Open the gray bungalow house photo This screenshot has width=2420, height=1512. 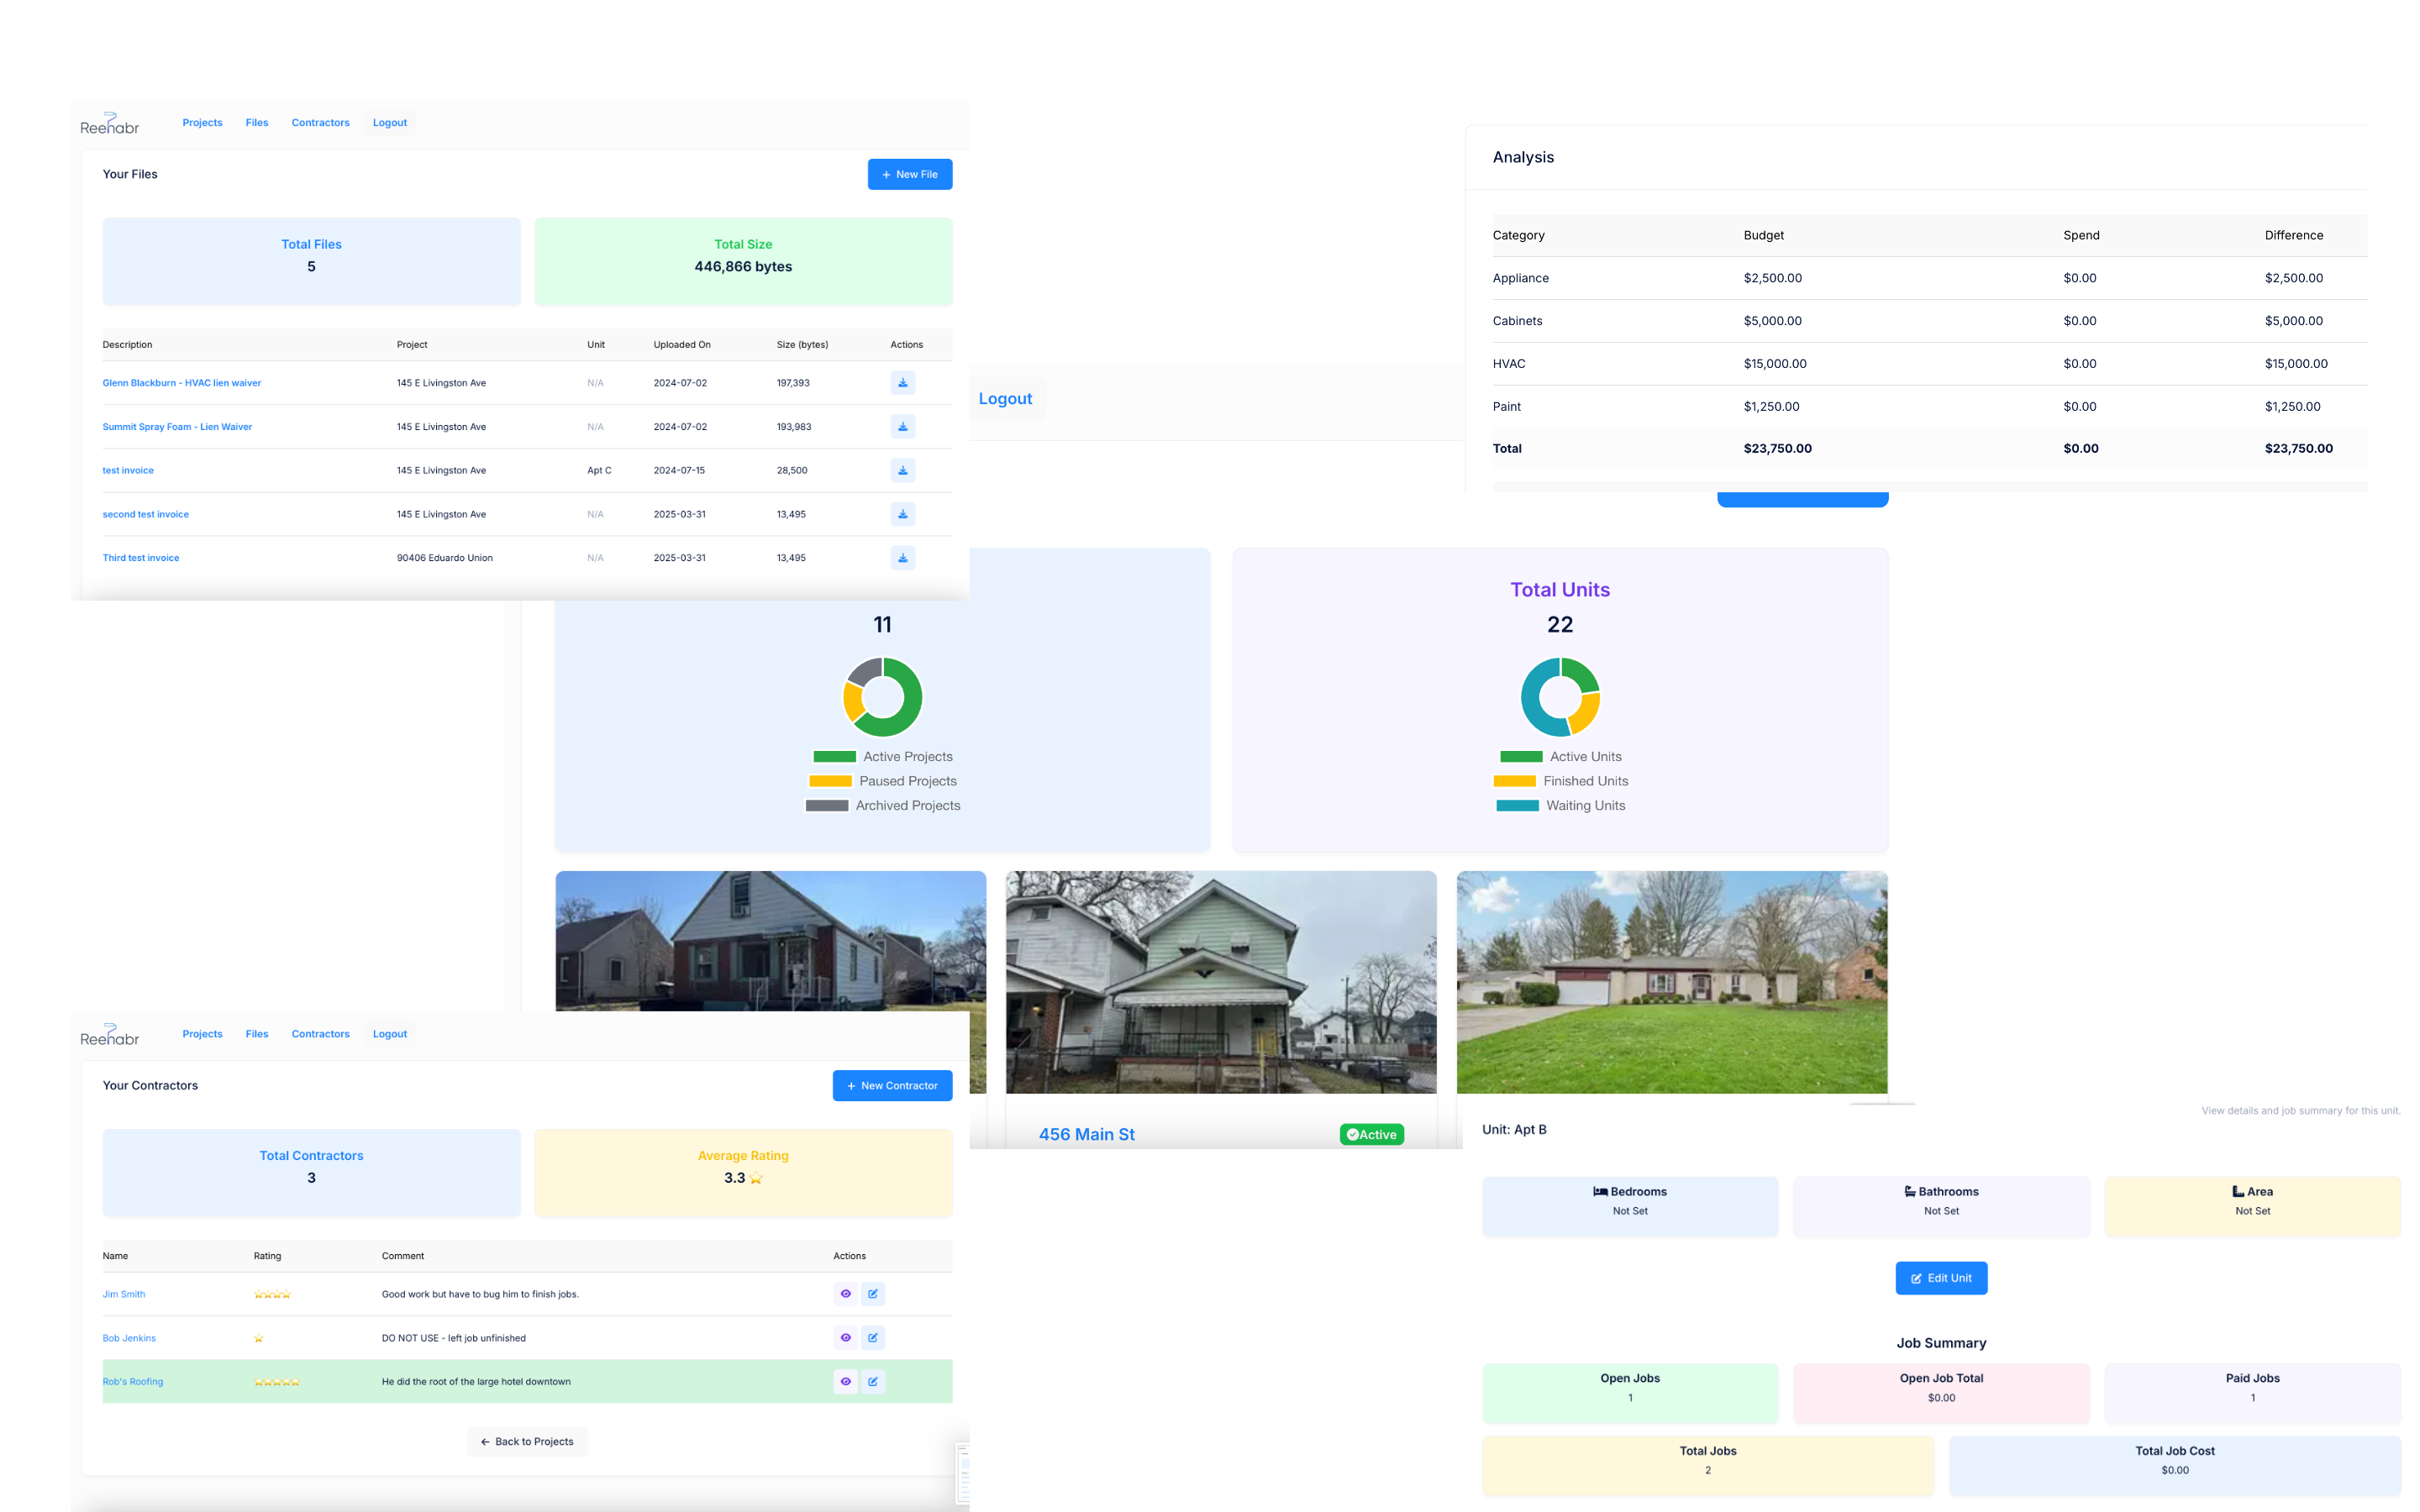pyautogui.click(x=770, y=941)
